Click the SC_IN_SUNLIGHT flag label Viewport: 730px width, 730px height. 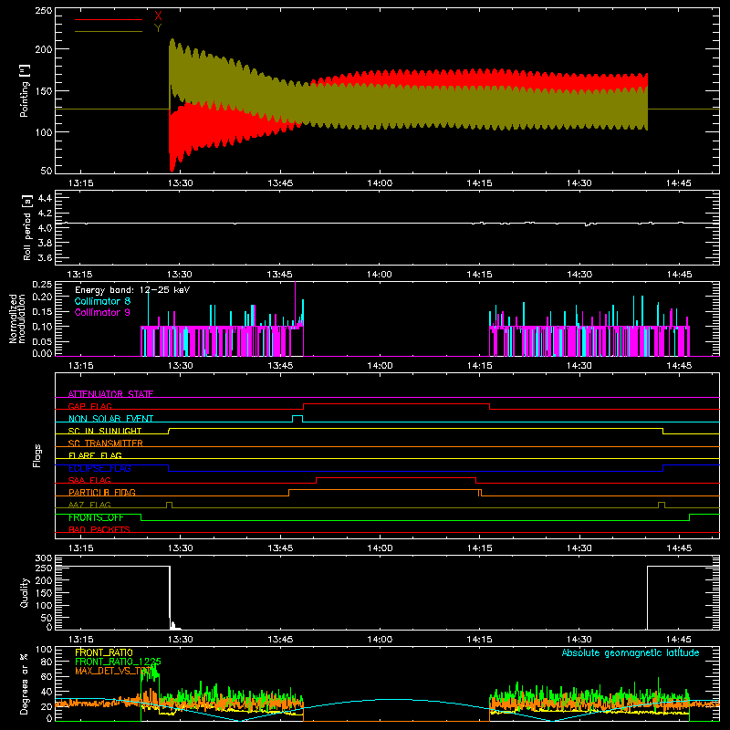coord(105,431)
